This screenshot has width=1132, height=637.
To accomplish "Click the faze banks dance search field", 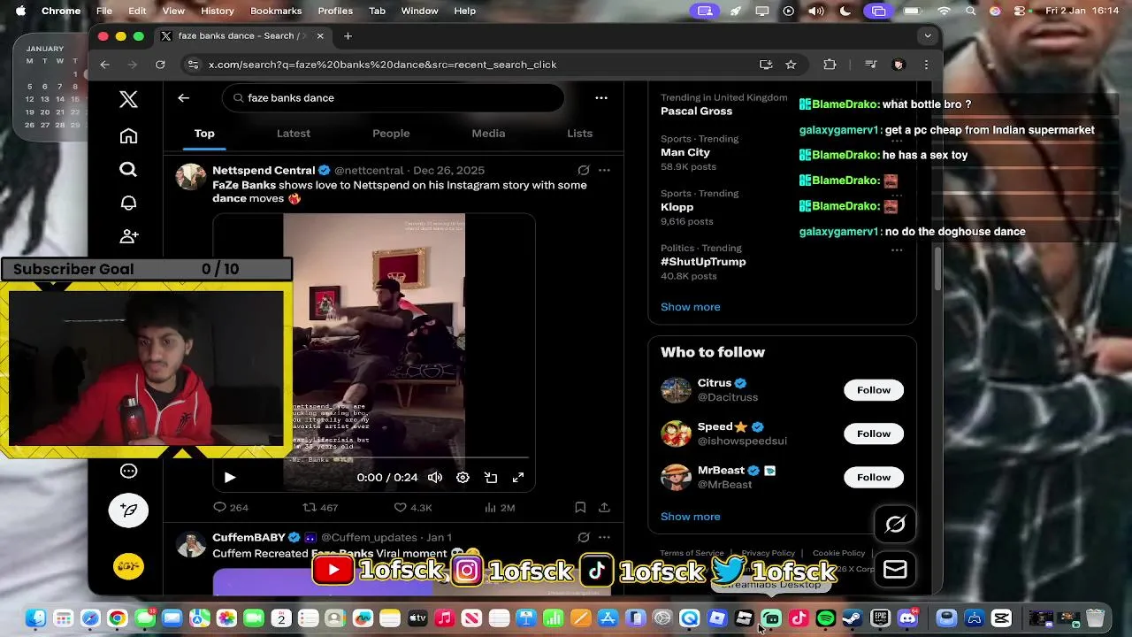I will (394, 97).
